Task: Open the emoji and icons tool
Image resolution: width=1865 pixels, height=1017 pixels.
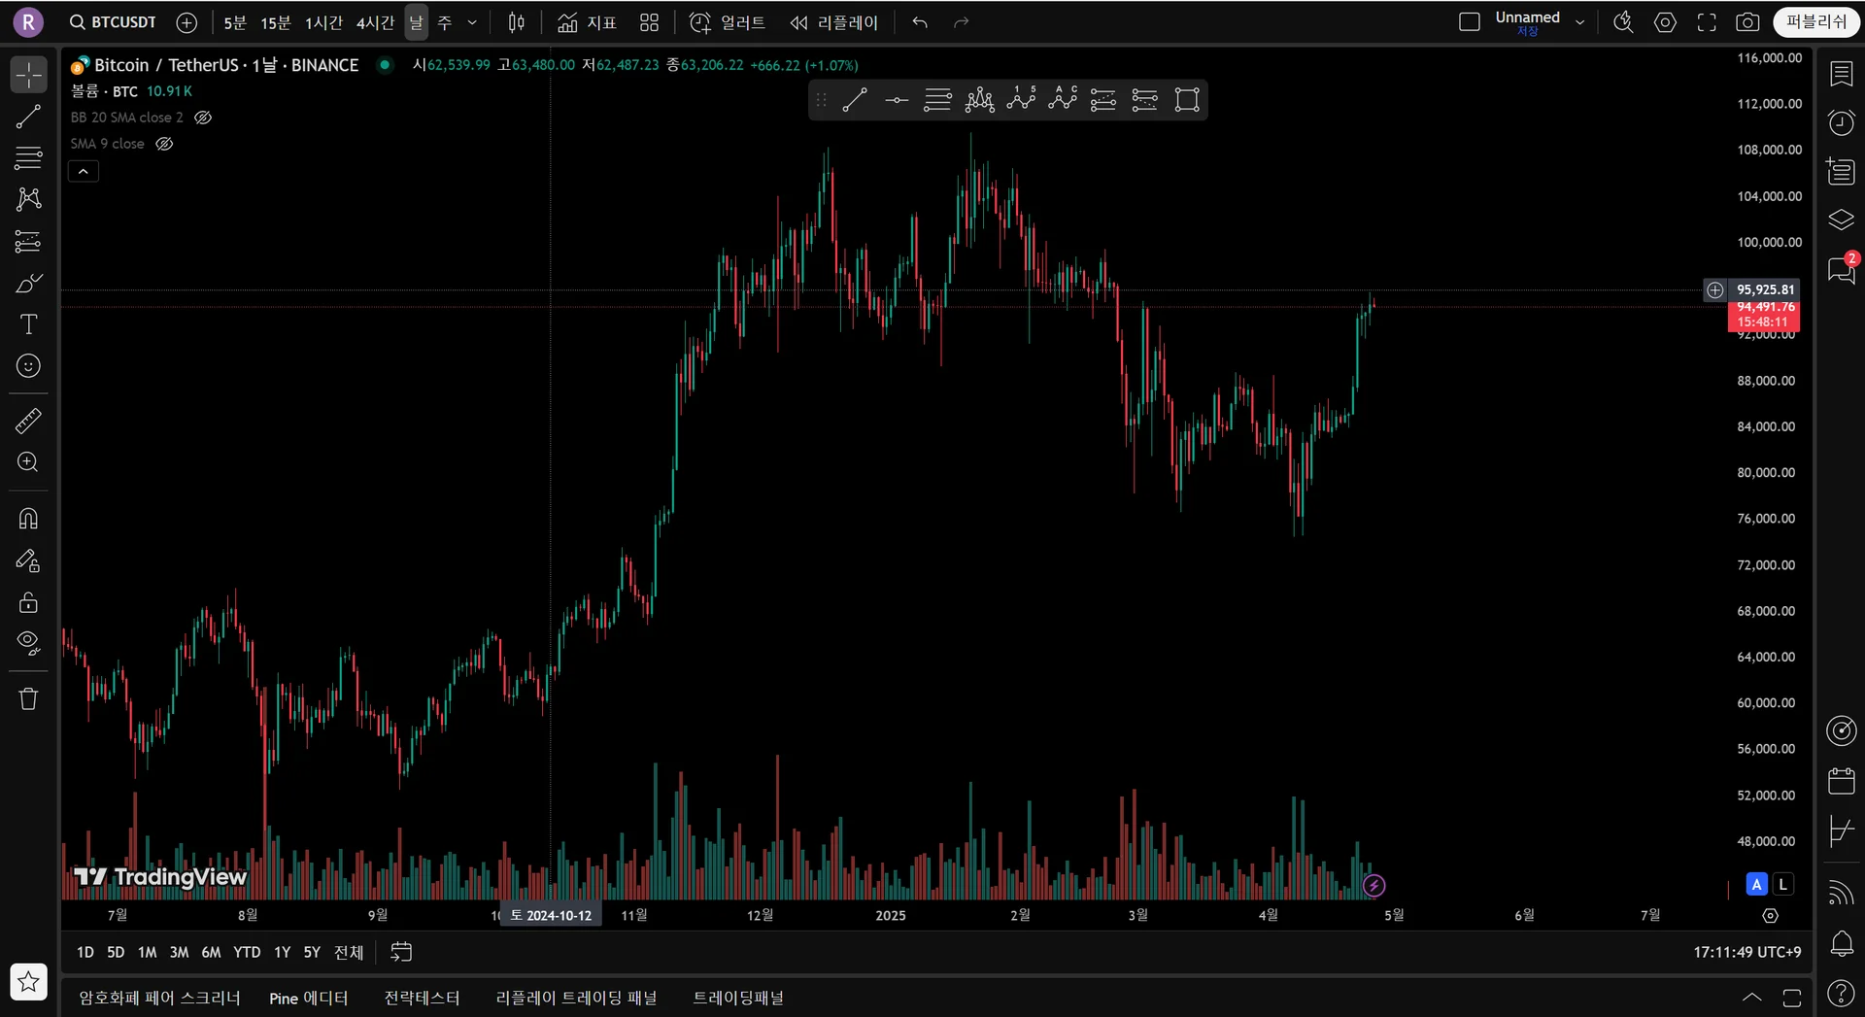Action: (28, 366)
